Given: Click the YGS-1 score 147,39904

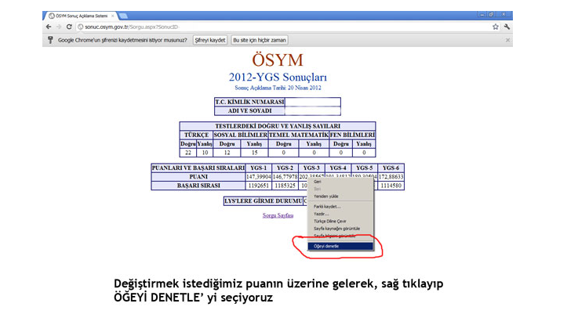Looking at the screenshot, I should pyautogui.click(x=258, y=177).
